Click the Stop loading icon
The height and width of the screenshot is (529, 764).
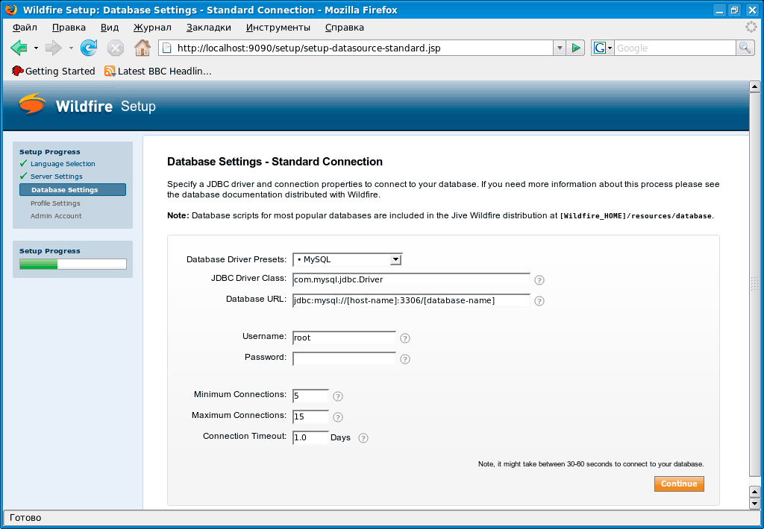(116, 48)
